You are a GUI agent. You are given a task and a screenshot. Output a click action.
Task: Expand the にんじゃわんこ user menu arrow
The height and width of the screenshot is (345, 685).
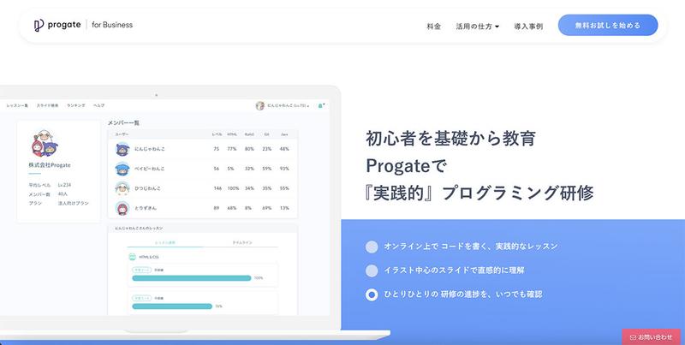(308, 106)
